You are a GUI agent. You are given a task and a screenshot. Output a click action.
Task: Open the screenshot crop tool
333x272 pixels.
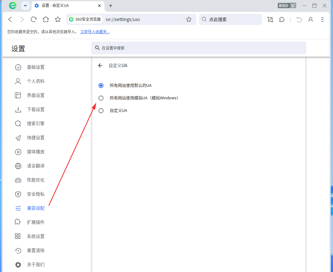click(x=270, y=19)
